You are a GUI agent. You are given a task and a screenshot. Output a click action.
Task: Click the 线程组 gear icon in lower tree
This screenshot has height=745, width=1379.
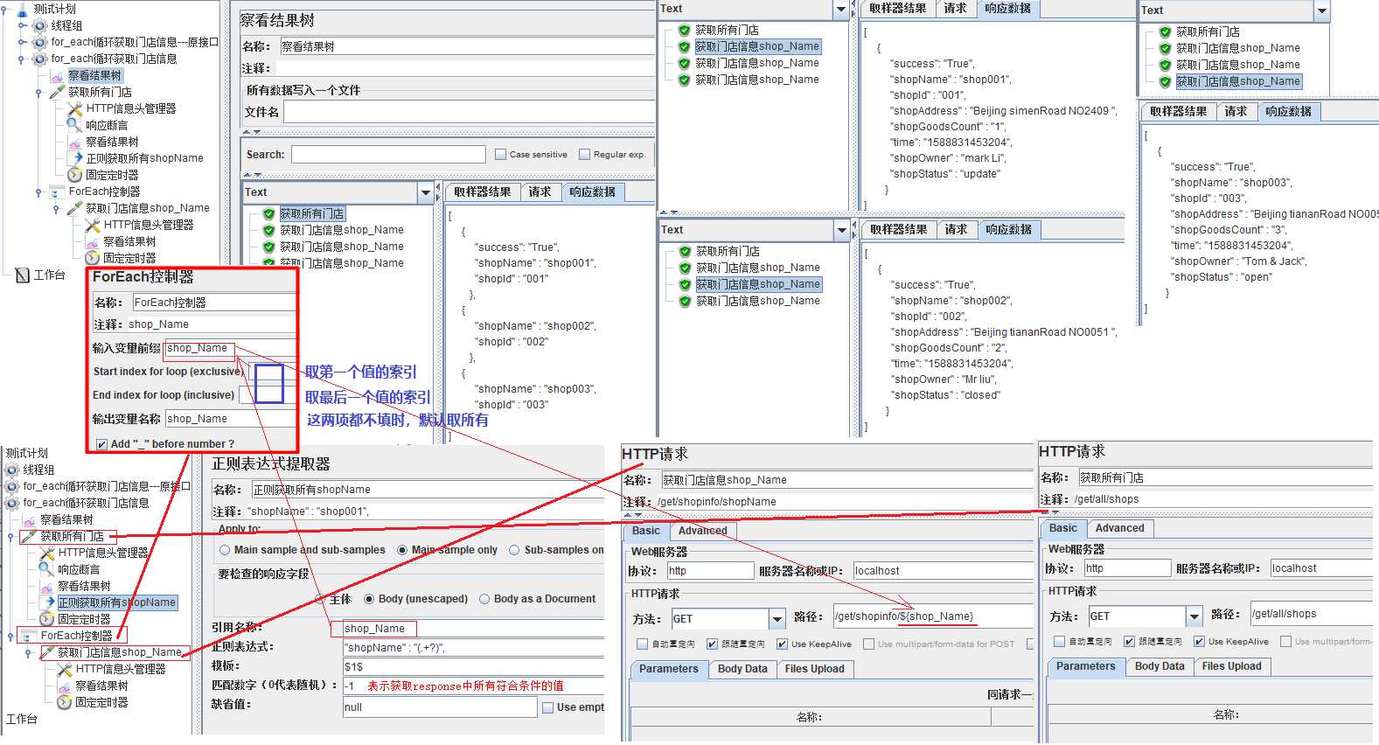pos(12,470)
